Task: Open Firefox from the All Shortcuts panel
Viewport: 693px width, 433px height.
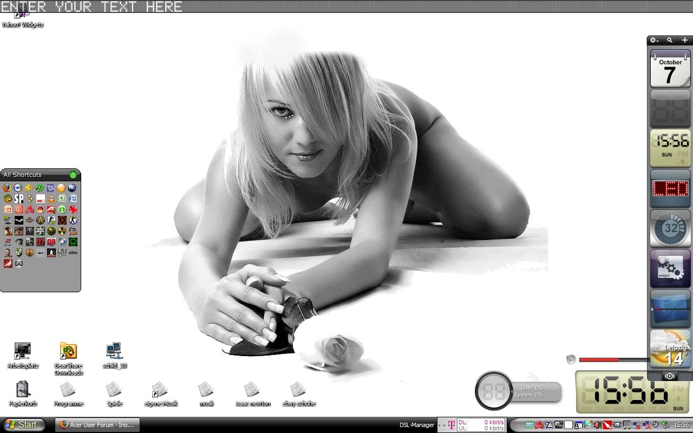Action: coord(7,188)
